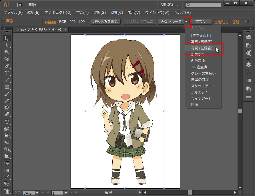Click the 埋め込みを解除 button
Screen dimensions: 255x196
[x=106, y=22]
